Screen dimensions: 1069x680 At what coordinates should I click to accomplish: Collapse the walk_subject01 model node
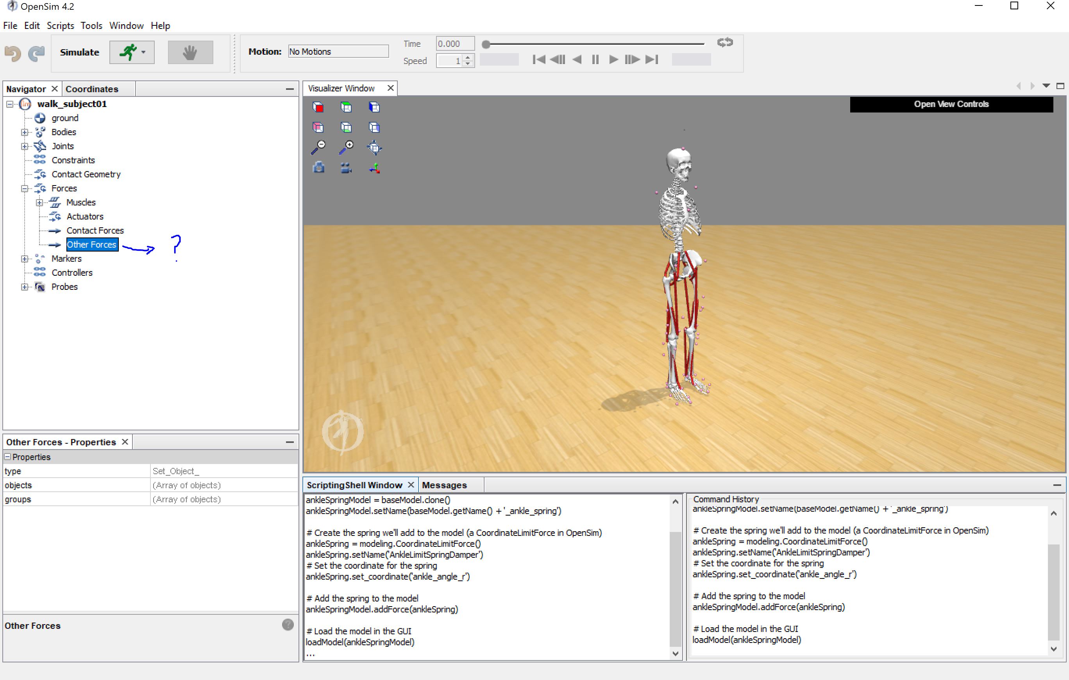[10, 104]
